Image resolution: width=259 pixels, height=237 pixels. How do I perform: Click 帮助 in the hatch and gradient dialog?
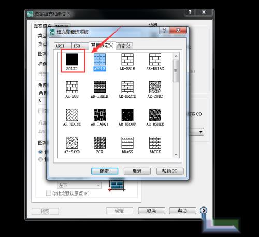click(182, 211)
